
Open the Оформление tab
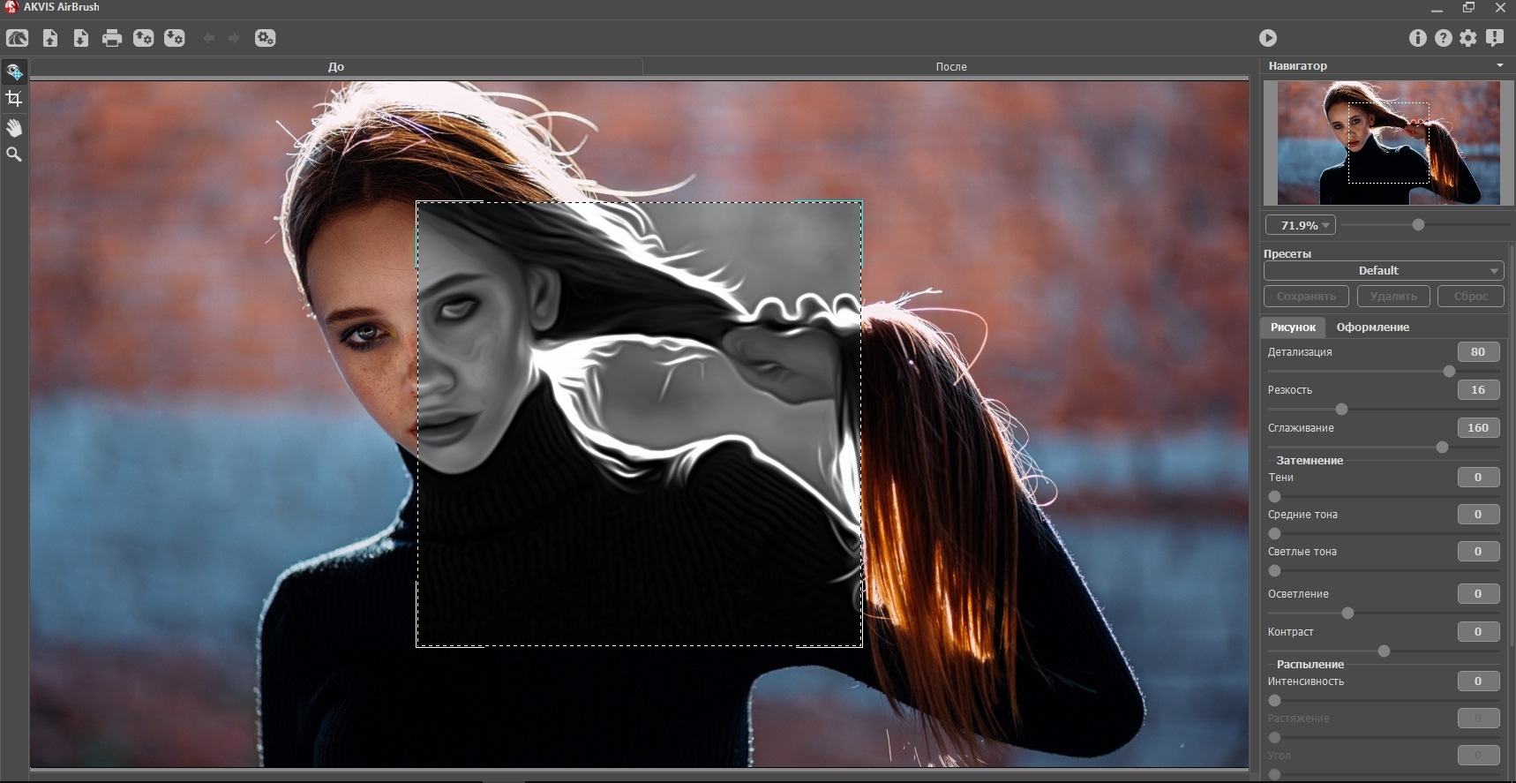pos(1372,328)
